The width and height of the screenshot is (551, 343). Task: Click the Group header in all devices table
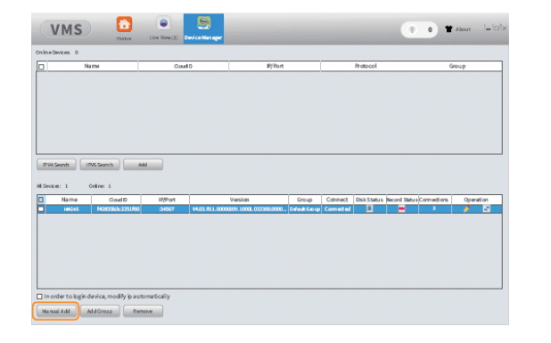click(x=304, y=200)
